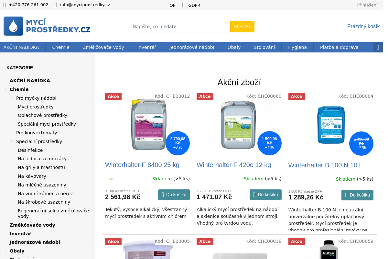Select Na grily a mastnostu

(x=41, y=167)
